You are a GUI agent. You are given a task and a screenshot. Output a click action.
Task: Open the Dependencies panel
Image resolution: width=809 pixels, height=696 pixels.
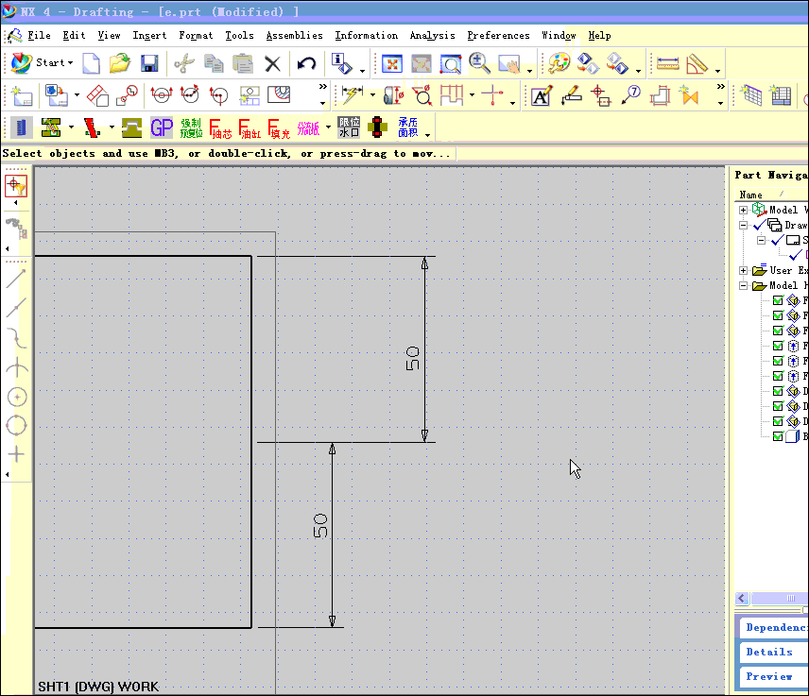coord(774,627)
